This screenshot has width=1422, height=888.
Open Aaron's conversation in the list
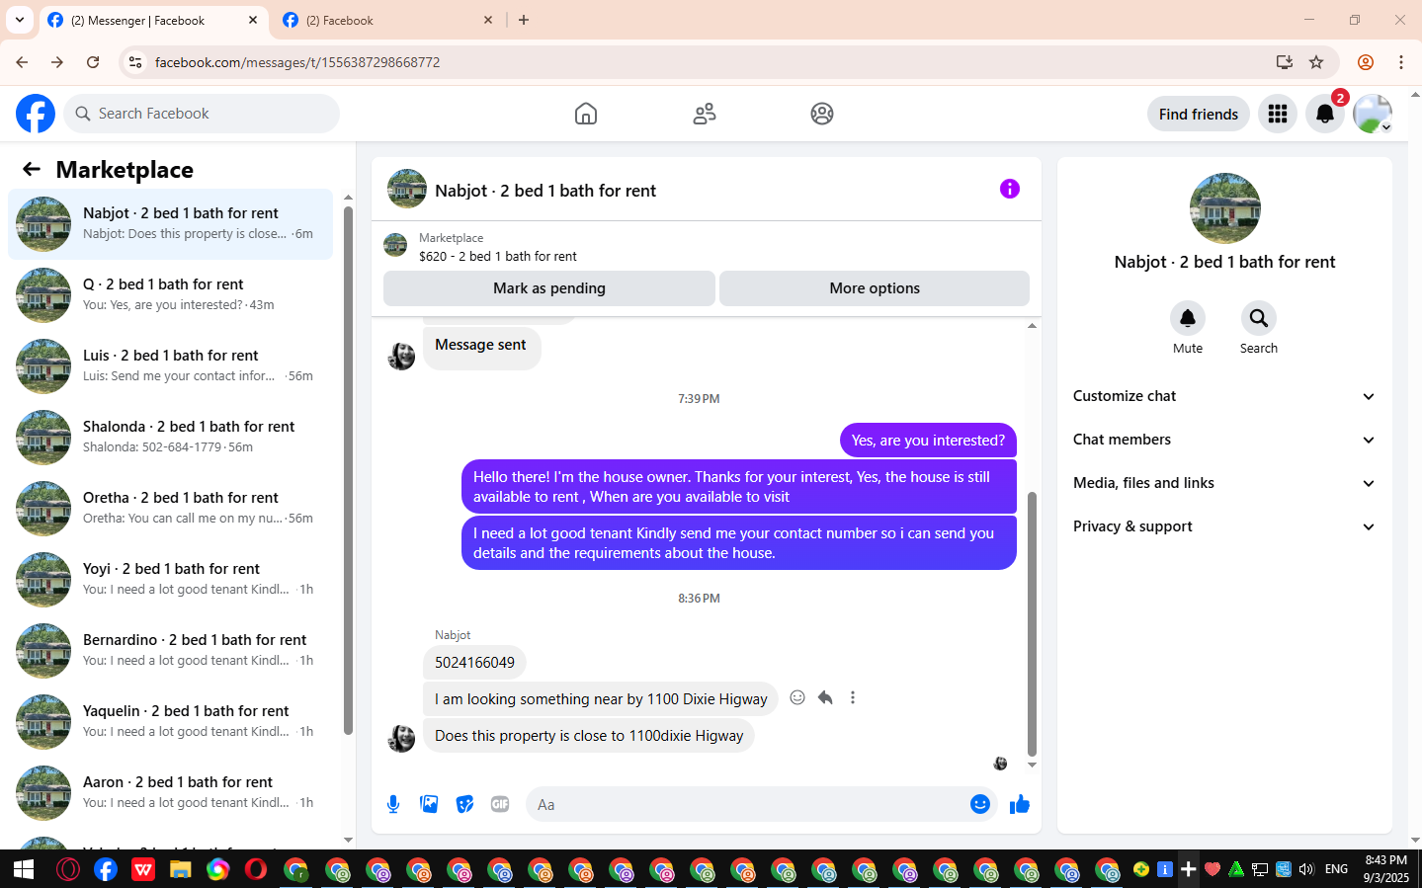click(x=170, y=793)
